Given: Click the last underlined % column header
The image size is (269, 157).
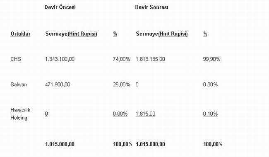Looking at the screenshot, I should coord(205,34).
